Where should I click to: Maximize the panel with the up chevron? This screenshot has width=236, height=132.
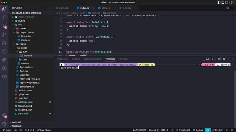click(229, 59)
